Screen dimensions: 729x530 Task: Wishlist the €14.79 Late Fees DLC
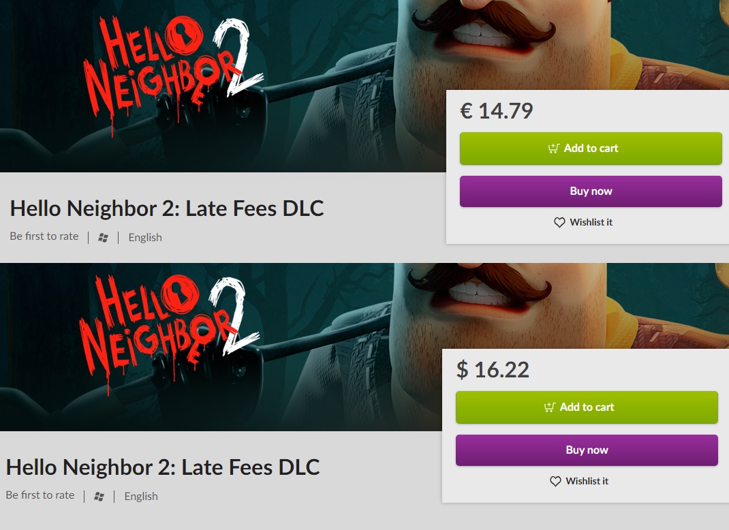583,222
